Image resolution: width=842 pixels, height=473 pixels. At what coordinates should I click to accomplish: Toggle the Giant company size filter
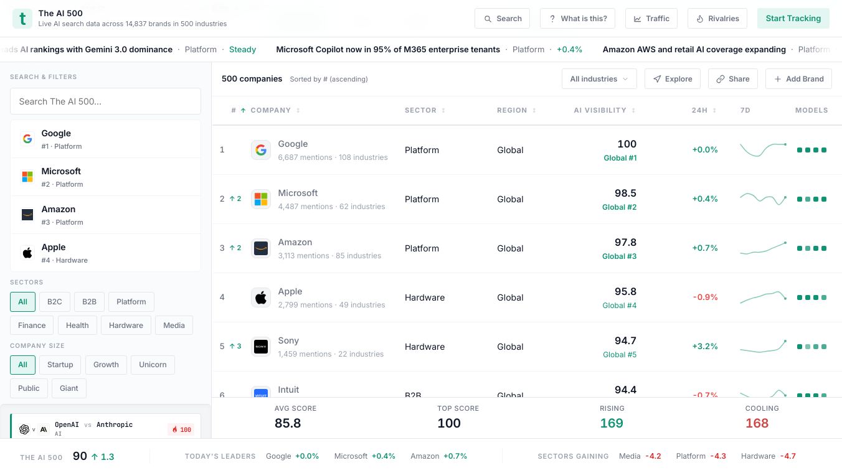(x=69, y=388)
